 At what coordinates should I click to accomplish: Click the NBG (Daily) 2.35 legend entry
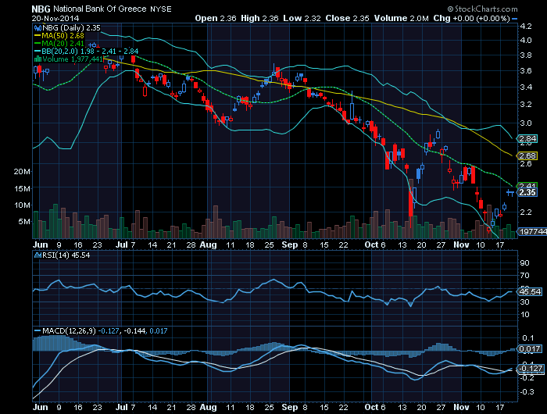click(x=71, y=28)
